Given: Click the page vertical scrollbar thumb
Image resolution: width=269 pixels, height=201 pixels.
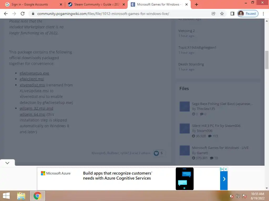Looking at the screenshot, I should 267,60.
